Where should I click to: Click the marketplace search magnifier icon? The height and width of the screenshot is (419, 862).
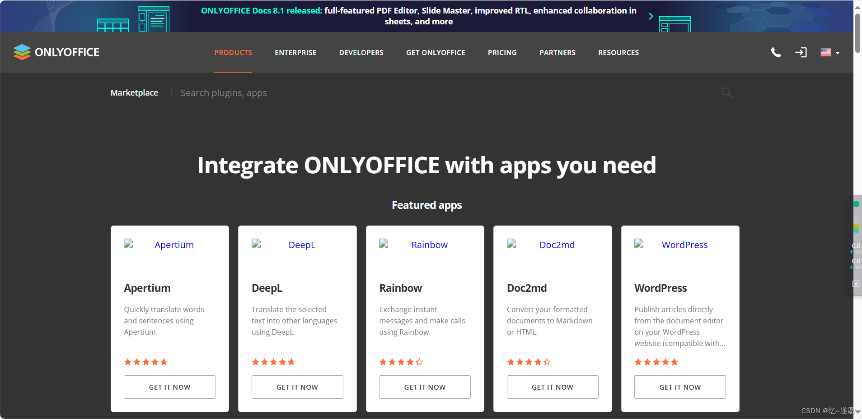coord(727,93)
